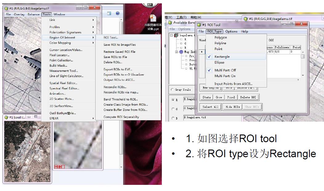Click the Stats button
The width and height of the screenshot is (324, 191).
pos(207,97)
